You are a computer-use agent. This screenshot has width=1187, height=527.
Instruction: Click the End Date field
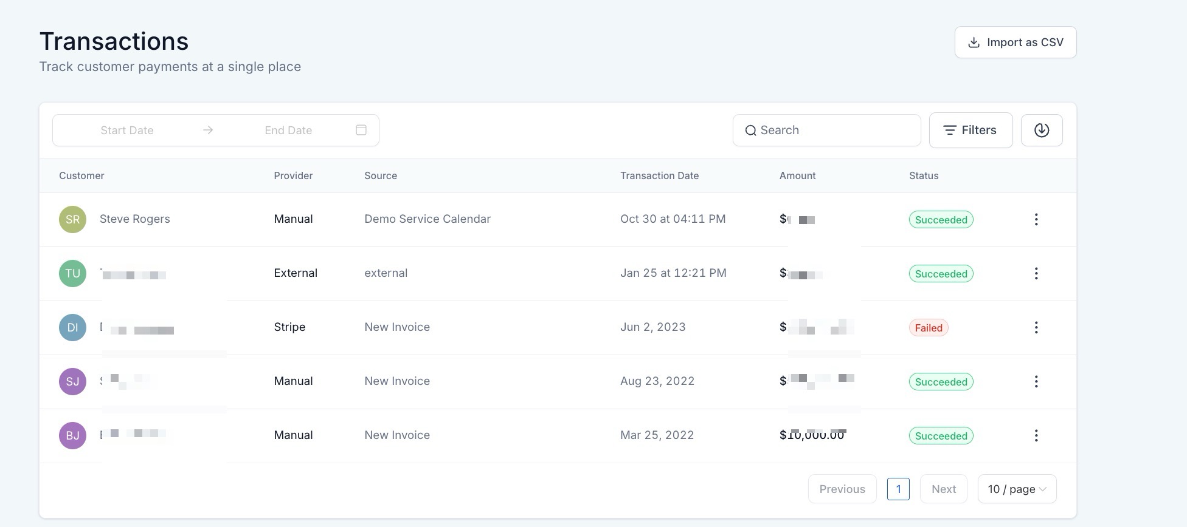288,131
